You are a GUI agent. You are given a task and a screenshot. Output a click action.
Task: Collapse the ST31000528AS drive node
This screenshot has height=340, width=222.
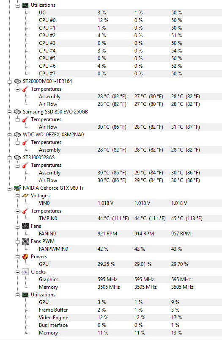tap(10, 158)
